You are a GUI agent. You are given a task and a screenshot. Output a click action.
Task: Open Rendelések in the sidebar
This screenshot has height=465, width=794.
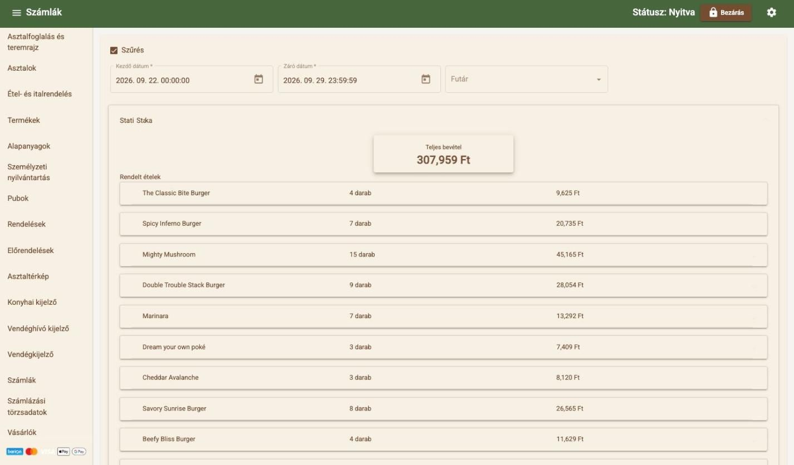click(26, 224)
